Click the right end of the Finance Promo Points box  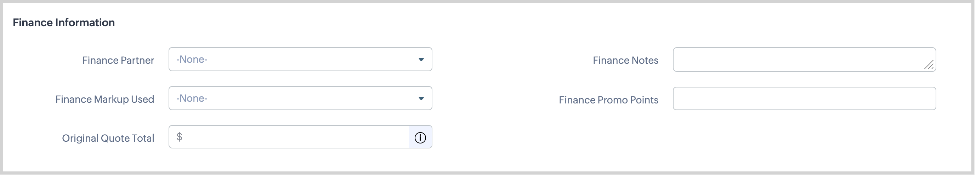[x=924, y=99]
